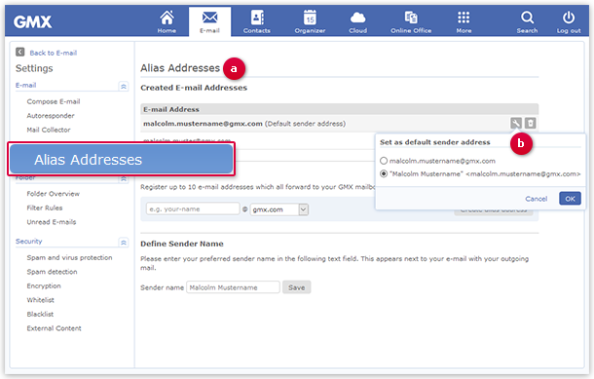Open the More apps grid
This screenshot has height=379, width=594.
pos(464,22)
